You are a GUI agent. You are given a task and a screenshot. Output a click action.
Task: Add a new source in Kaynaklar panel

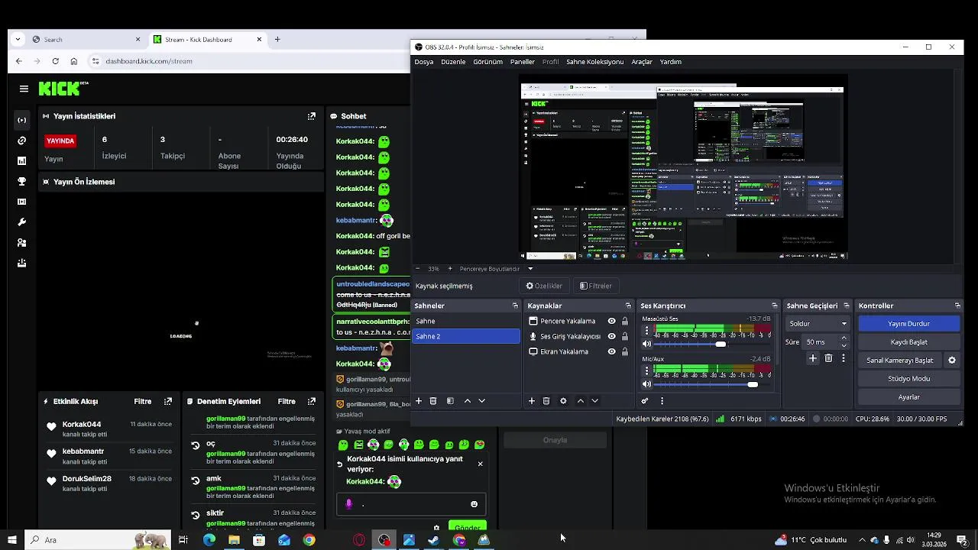[532, 401]
